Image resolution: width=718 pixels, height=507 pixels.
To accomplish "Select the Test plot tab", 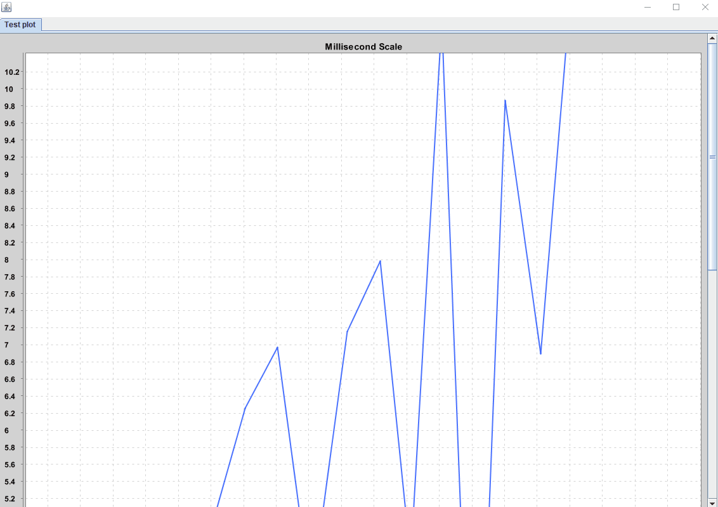I will tap(20, 25).
